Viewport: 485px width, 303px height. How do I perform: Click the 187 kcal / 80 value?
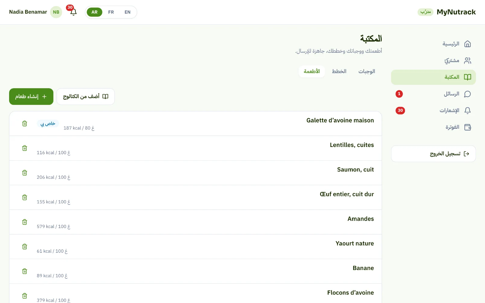pos(79,128)
